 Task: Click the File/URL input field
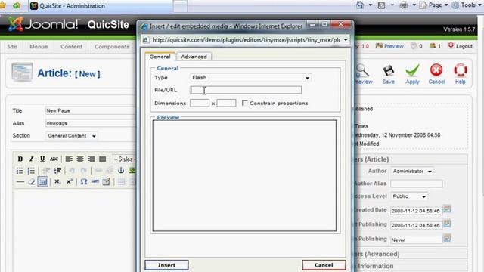click(246, 90)
